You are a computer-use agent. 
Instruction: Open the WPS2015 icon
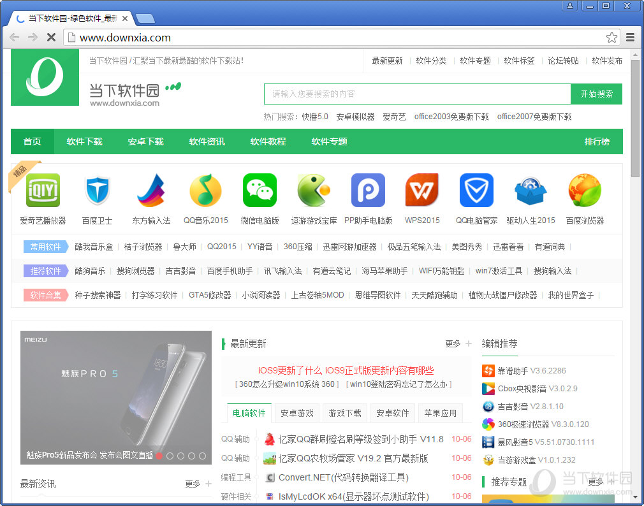(x=422, y=191)
